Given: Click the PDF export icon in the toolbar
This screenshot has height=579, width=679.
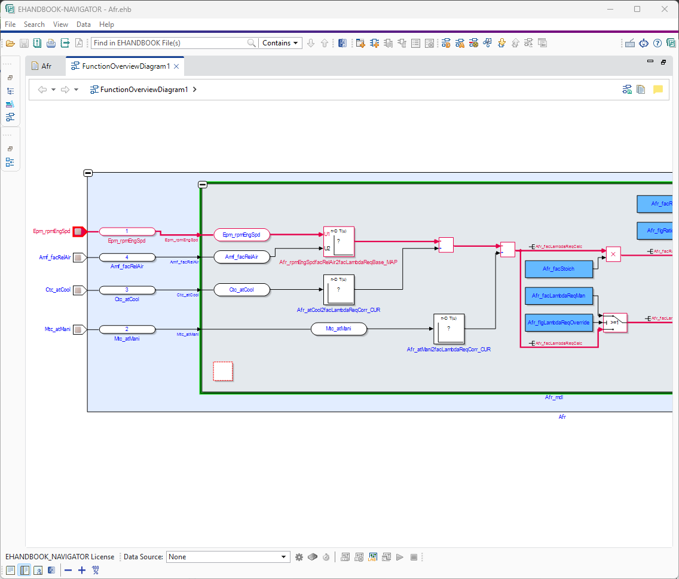Looking at the screenshot, I should pos(79,43).
